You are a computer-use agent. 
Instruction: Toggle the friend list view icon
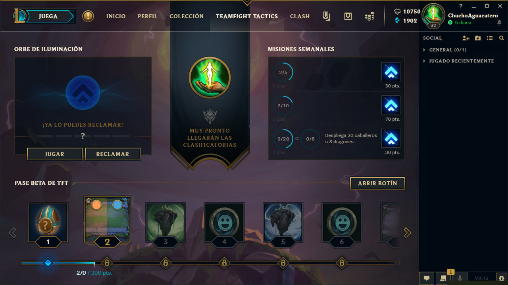(490, 38)
